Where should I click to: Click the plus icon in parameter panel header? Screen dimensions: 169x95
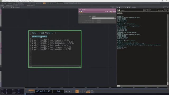point(113,12)
